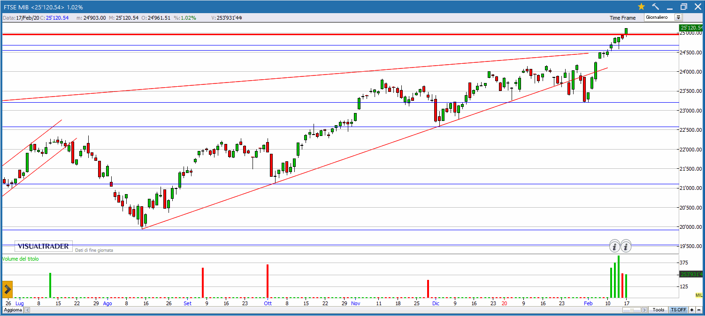Screen dimensions: 705x316
Task: Click the yellow MIL unit label
Action: click(x=699, y=295)
